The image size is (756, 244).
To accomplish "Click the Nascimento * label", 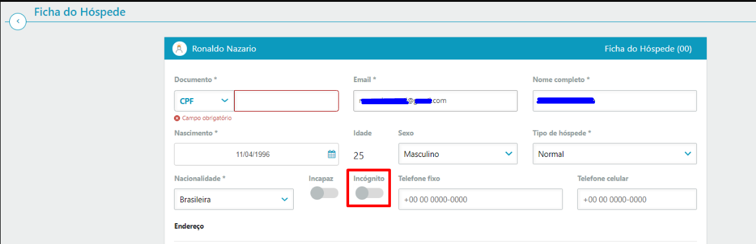I will click(x=196, y=133).
